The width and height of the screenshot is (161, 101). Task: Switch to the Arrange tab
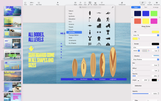pyautogui.click(x=156, y=7)
